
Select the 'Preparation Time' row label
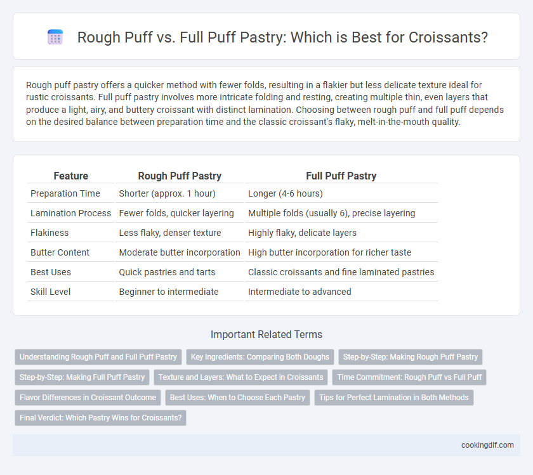(65, 193)
